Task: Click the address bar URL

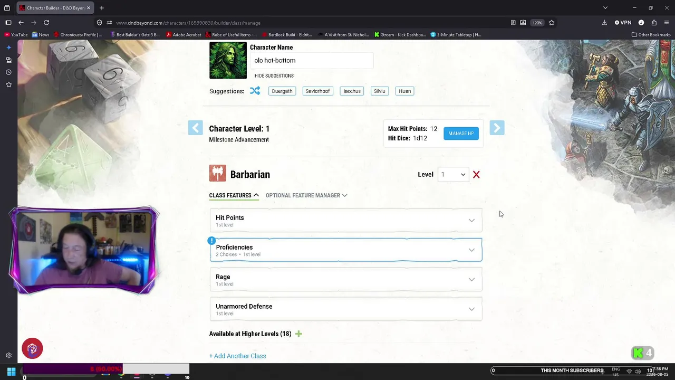Action: click(188, 23)
